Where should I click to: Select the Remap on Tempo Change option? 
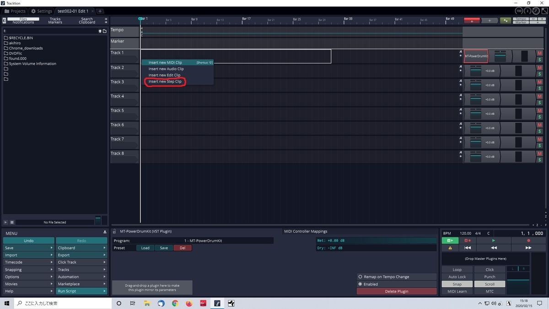tap(397, 277)
